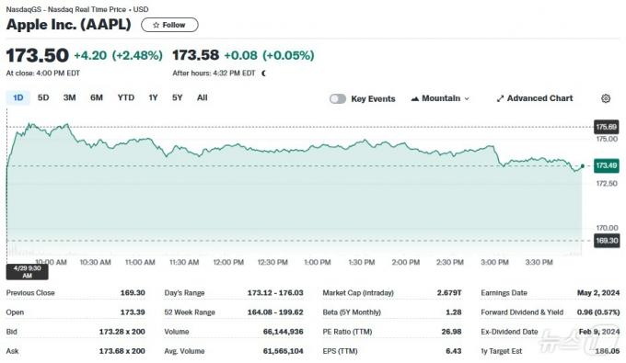Click the Mountain chart type icon
The image size is (626, 363).
tap(415, 98)
